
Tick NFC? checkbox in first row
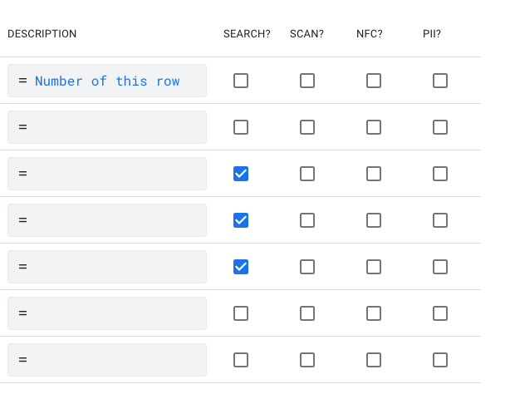(x=374, y=81)
